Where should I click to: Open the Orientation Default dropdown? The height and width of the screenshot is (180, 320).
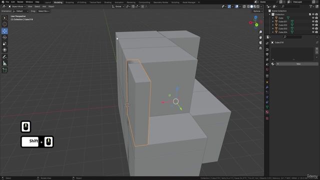point(20,11)
